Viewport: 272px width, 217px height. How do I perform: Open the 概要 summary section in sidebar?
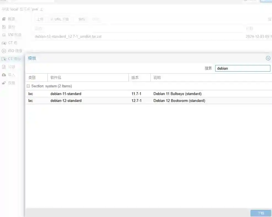[x=11, y=19]
